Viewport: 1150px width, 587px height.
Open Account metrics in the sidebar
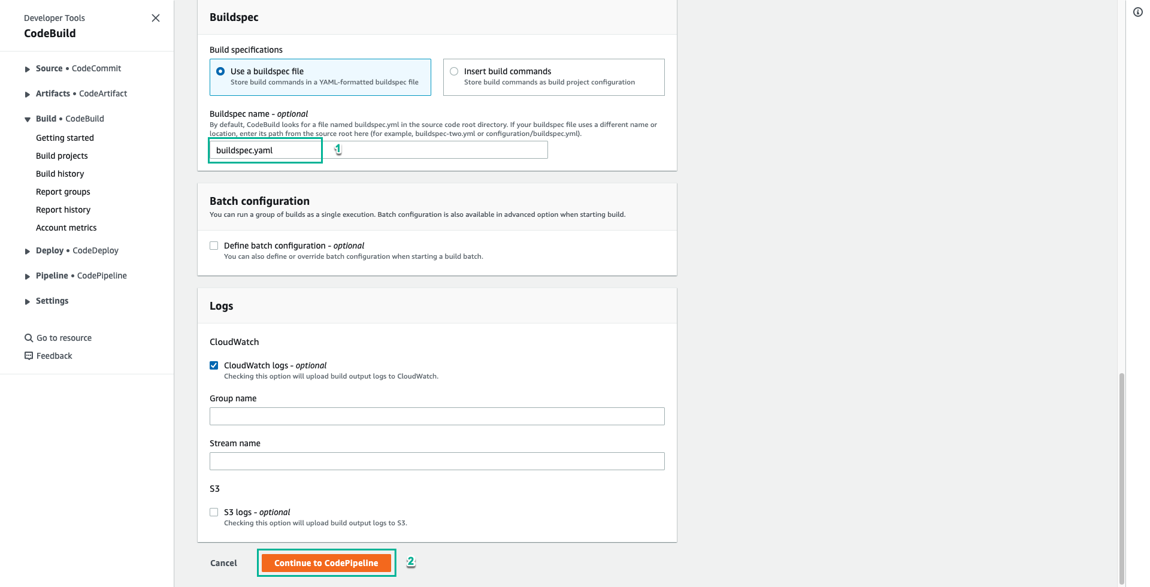(x=66, y=228)
